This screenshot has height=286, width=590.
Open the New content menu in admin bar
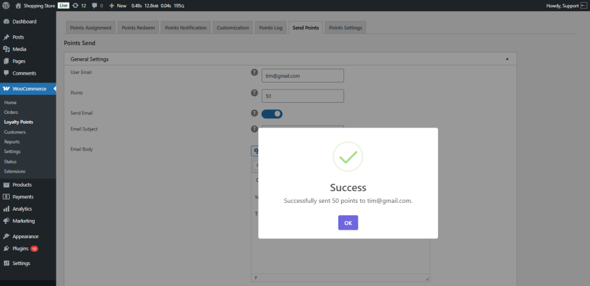point(118,6)
